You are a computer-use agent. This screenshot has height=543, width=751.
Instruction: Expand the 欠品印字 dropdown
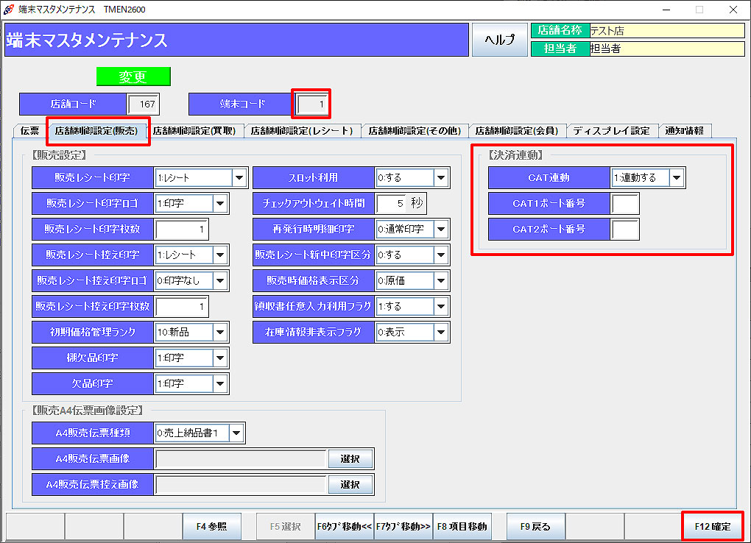(x=220, y=383)
